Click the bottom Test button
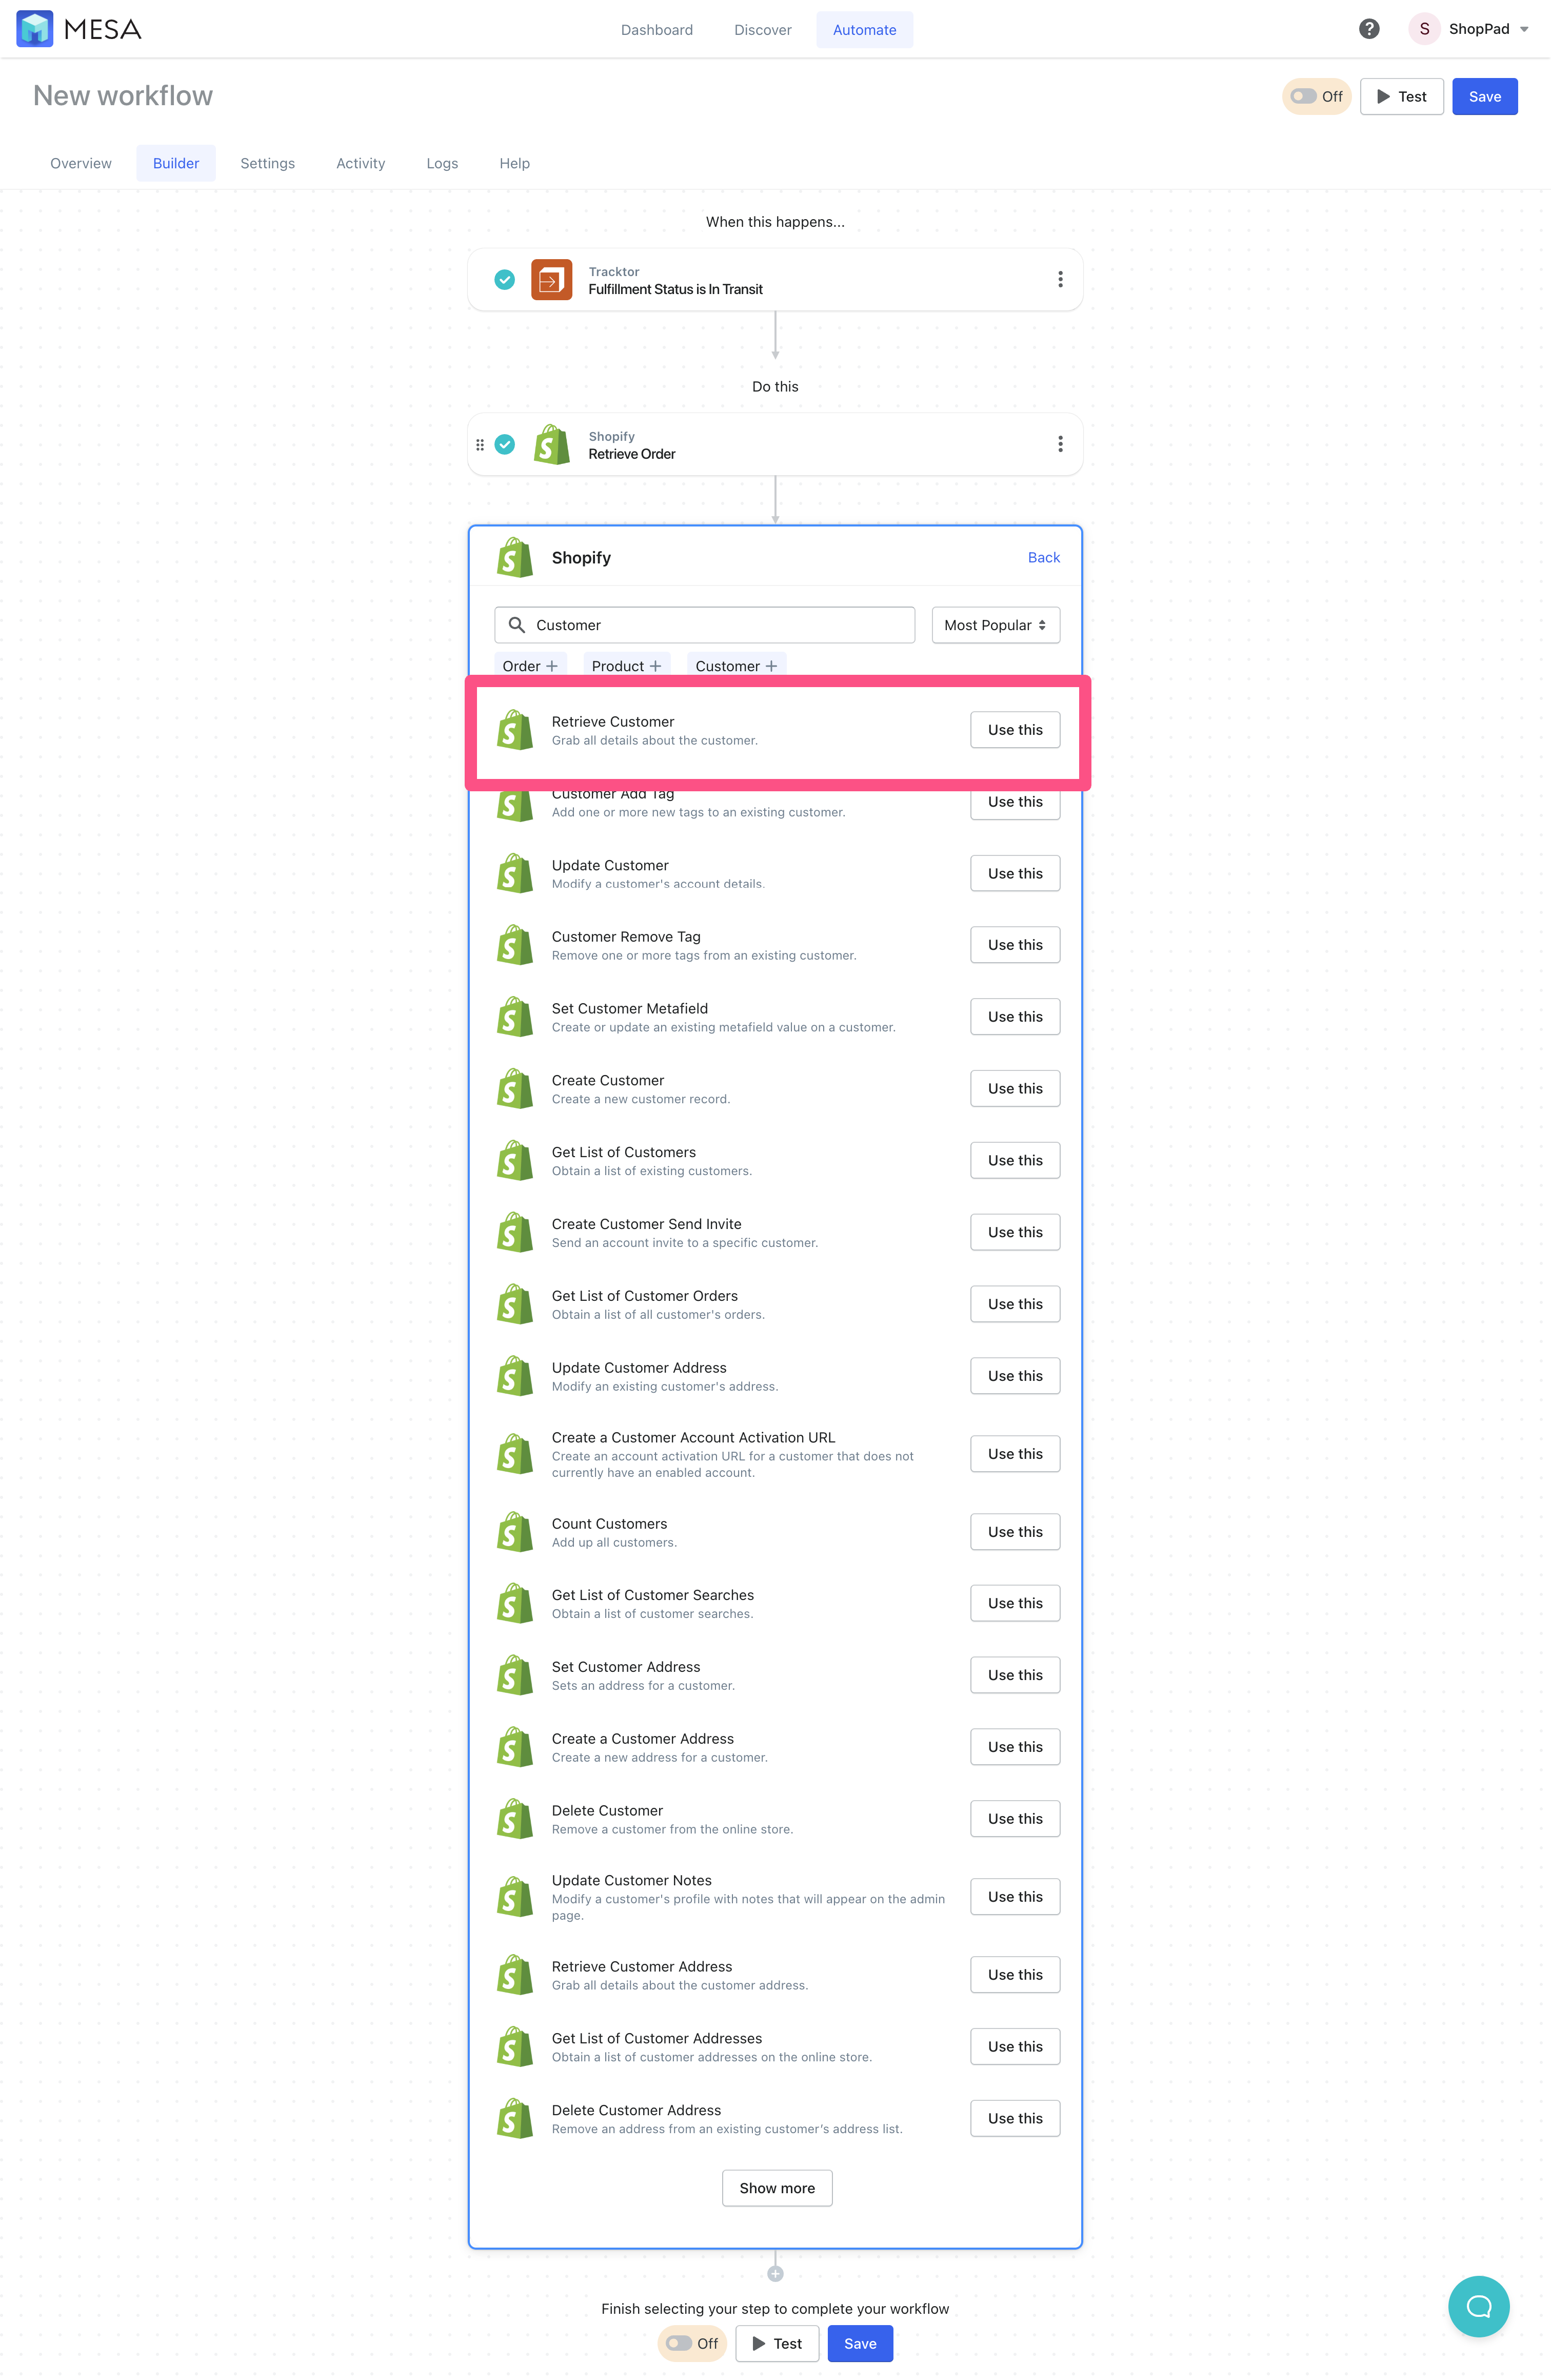This screenshot has height=2380, width=1551. [777, 2344]
